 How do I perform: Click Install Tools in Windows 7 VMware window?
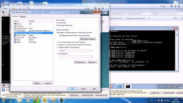155,93
